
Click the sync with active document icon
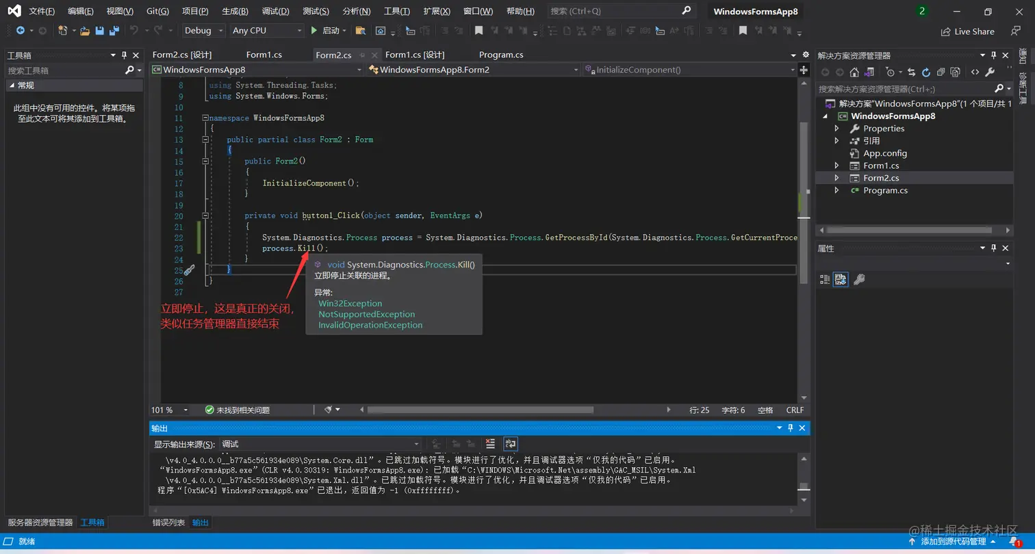[911, 72]
